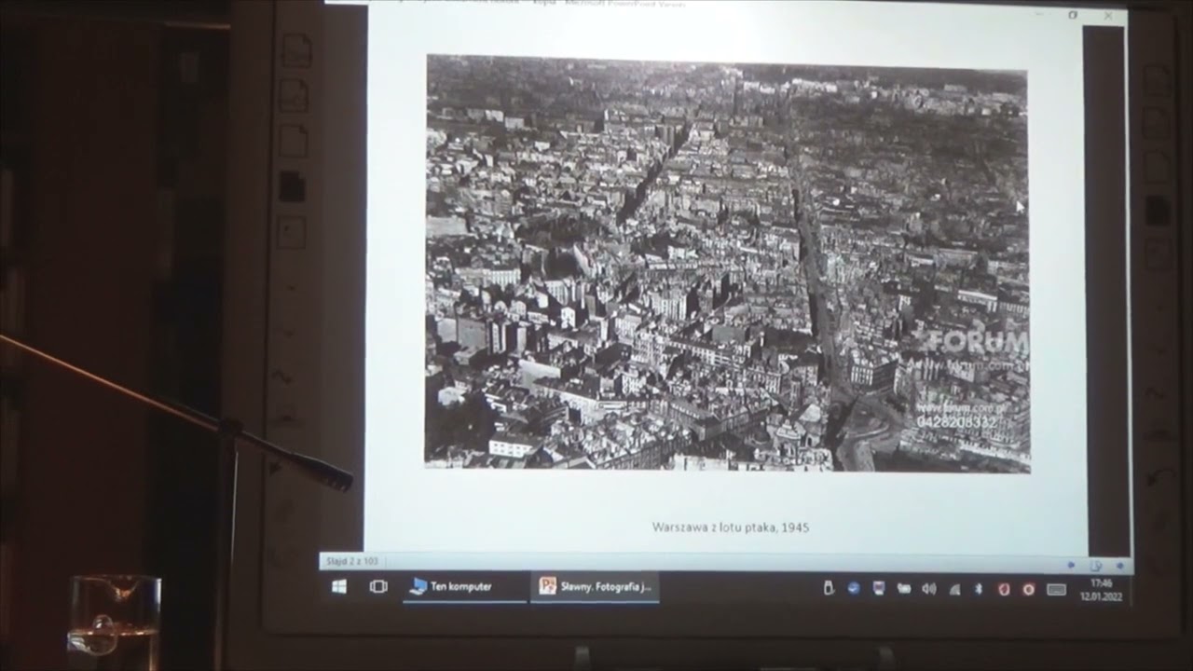The width and height of the screenshot is (1193, 671).
Task: Go to previous slide using status bar arrow
Action: pos(1071,565)
